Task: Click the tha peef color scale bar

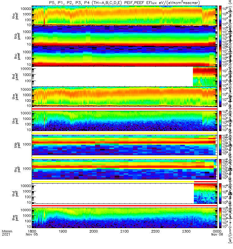Action: point(220,16)
